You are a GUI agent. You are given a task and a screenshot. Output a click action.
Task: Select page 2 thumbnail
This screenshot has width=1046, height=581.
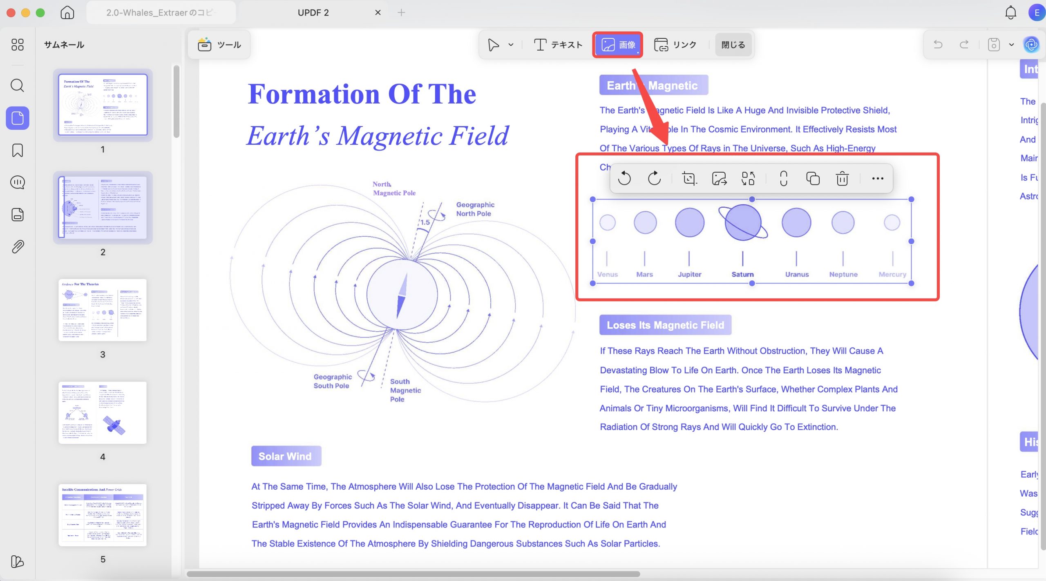click(x=103, y=207)
